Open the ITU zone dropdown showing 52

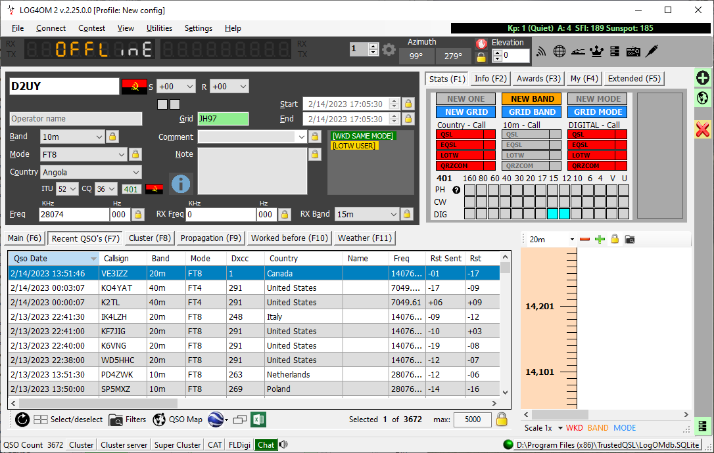pyautogui.click(x=67, y=189)
